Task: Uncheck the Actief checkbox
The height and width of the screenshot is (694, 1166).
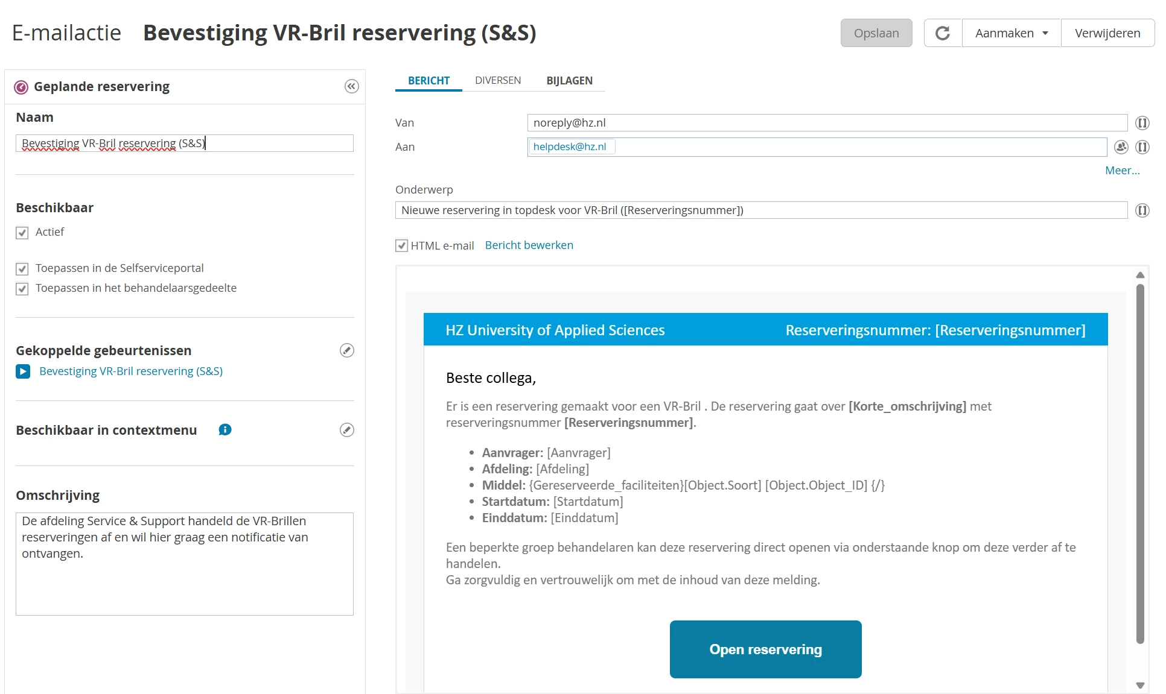Action: point(22,233)
